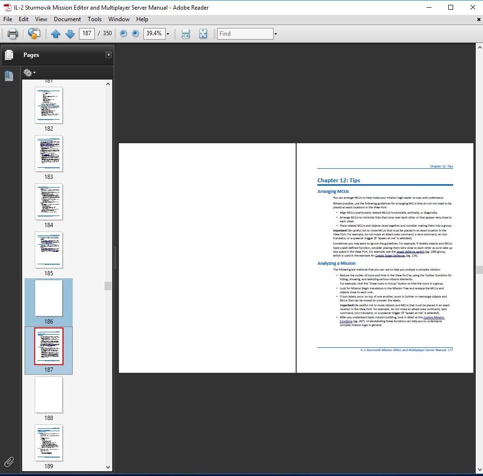Go to previous page using up arrow
Viewport: 483px width, 476px height.
coord(55,34)
